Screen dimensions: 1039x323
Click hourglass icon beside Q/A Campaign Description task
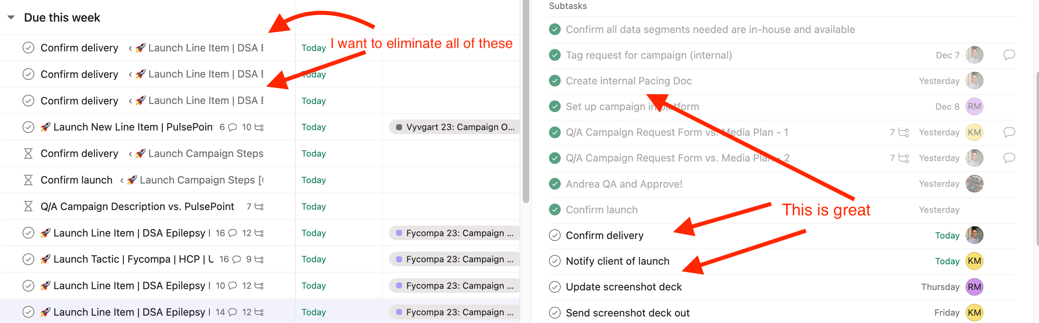[28, 206]
